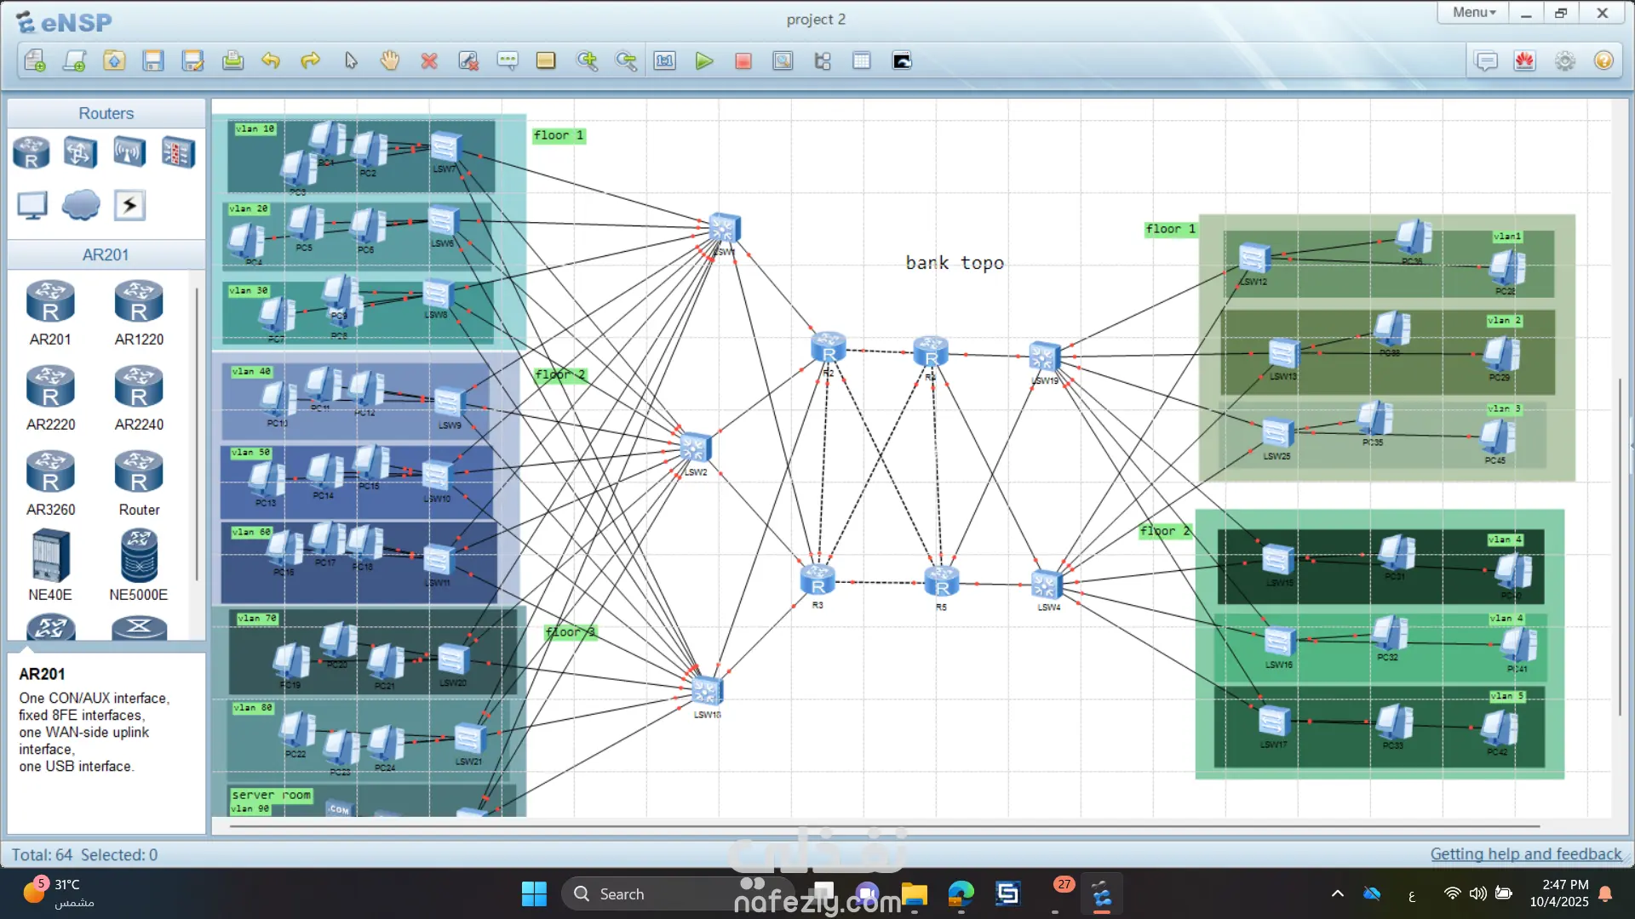Click router R3 in the topology
1635x919 pixels.
point(817,580)
